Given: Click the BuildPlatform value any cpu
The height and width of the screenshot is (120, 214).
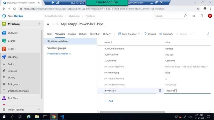Looking at the screenshot, I should (x=169, y=55).
